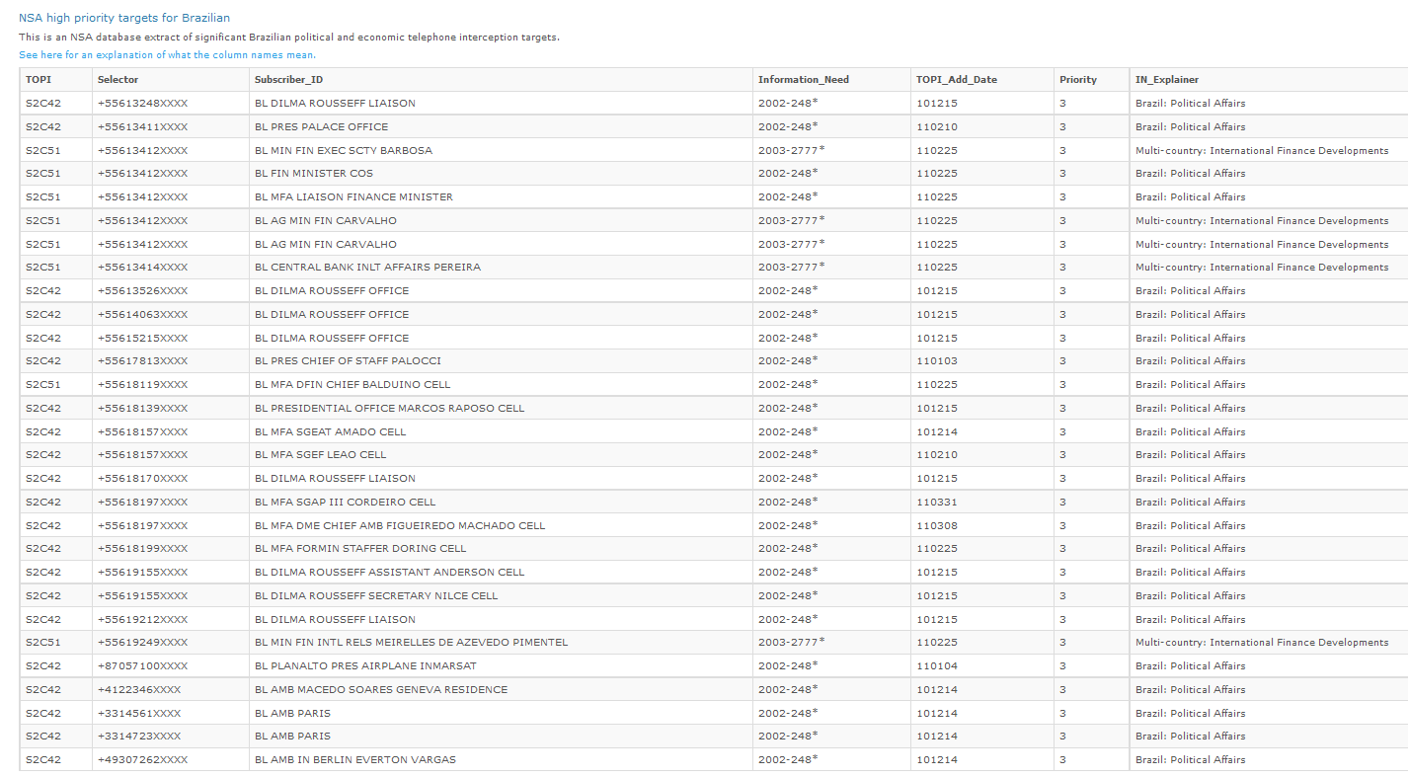Click 'BL PLANALTO PRES AIRPLANE INMARSAT'
This screenshot has width=1408, height=777.
500,666
